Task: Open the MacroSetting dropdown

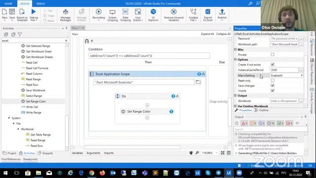Action: (302, 75)
